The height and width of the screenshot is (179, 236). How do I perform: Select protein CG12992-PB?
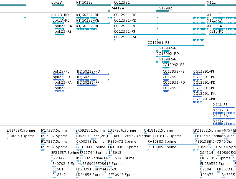174,71
